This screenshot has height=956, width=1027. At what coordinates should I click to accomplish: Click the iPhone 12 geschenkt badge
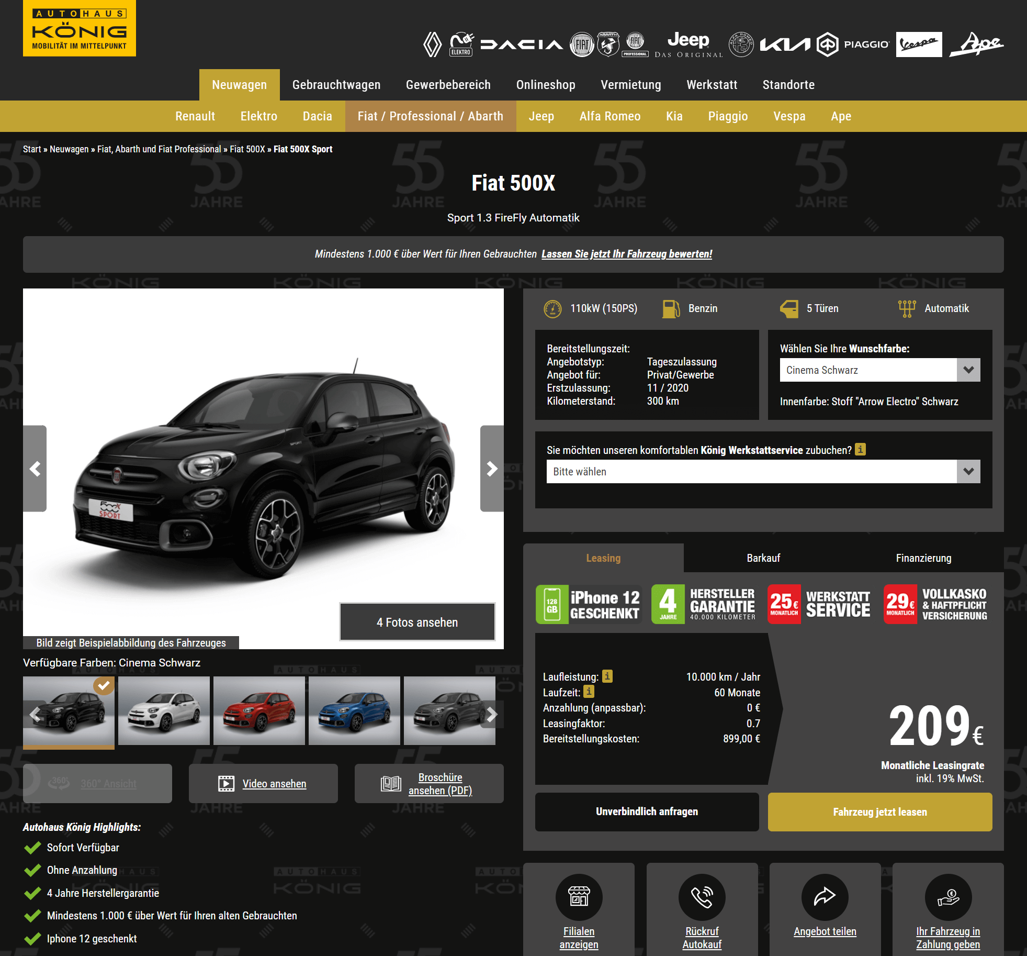589,604
